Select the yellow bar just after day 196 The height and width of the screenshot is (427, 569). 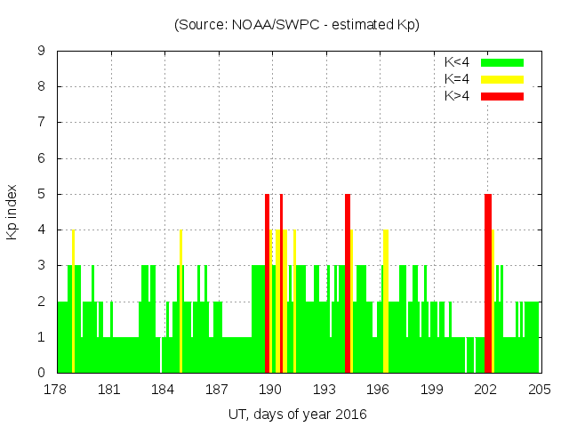(x=386, y=302)
